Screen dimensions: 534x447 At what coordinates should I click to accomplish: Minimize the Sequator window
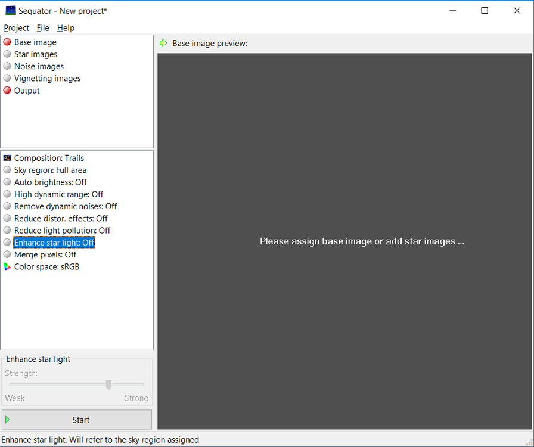(452, 11)
